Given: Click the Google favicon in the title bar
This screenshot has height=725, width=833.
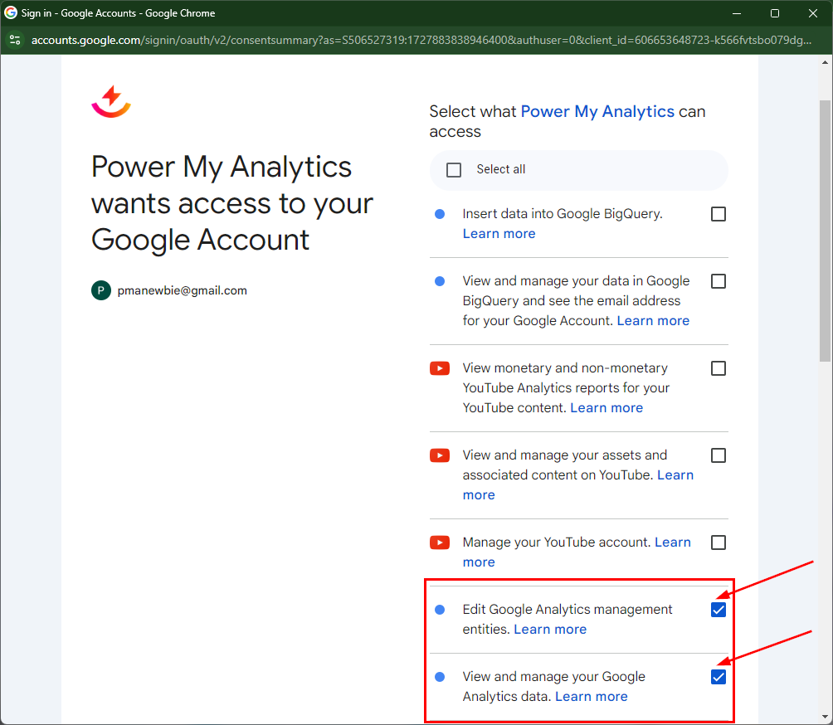Looking at the screenshot, I should [x=11, y=13].
